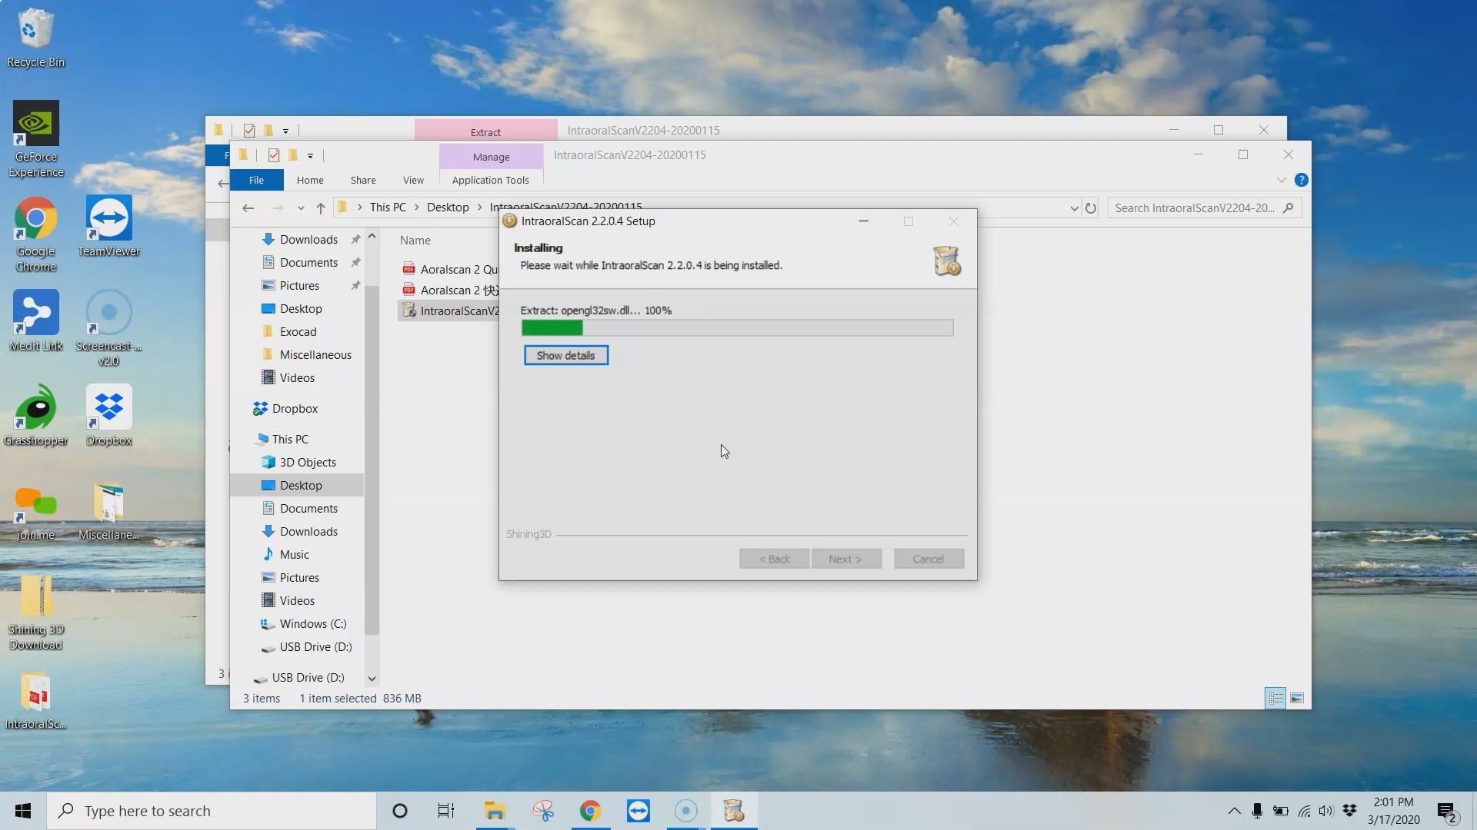Open back window's Quick Access dropdown
The height and width of the screenshot is (830, 1477).
(285, 131)
